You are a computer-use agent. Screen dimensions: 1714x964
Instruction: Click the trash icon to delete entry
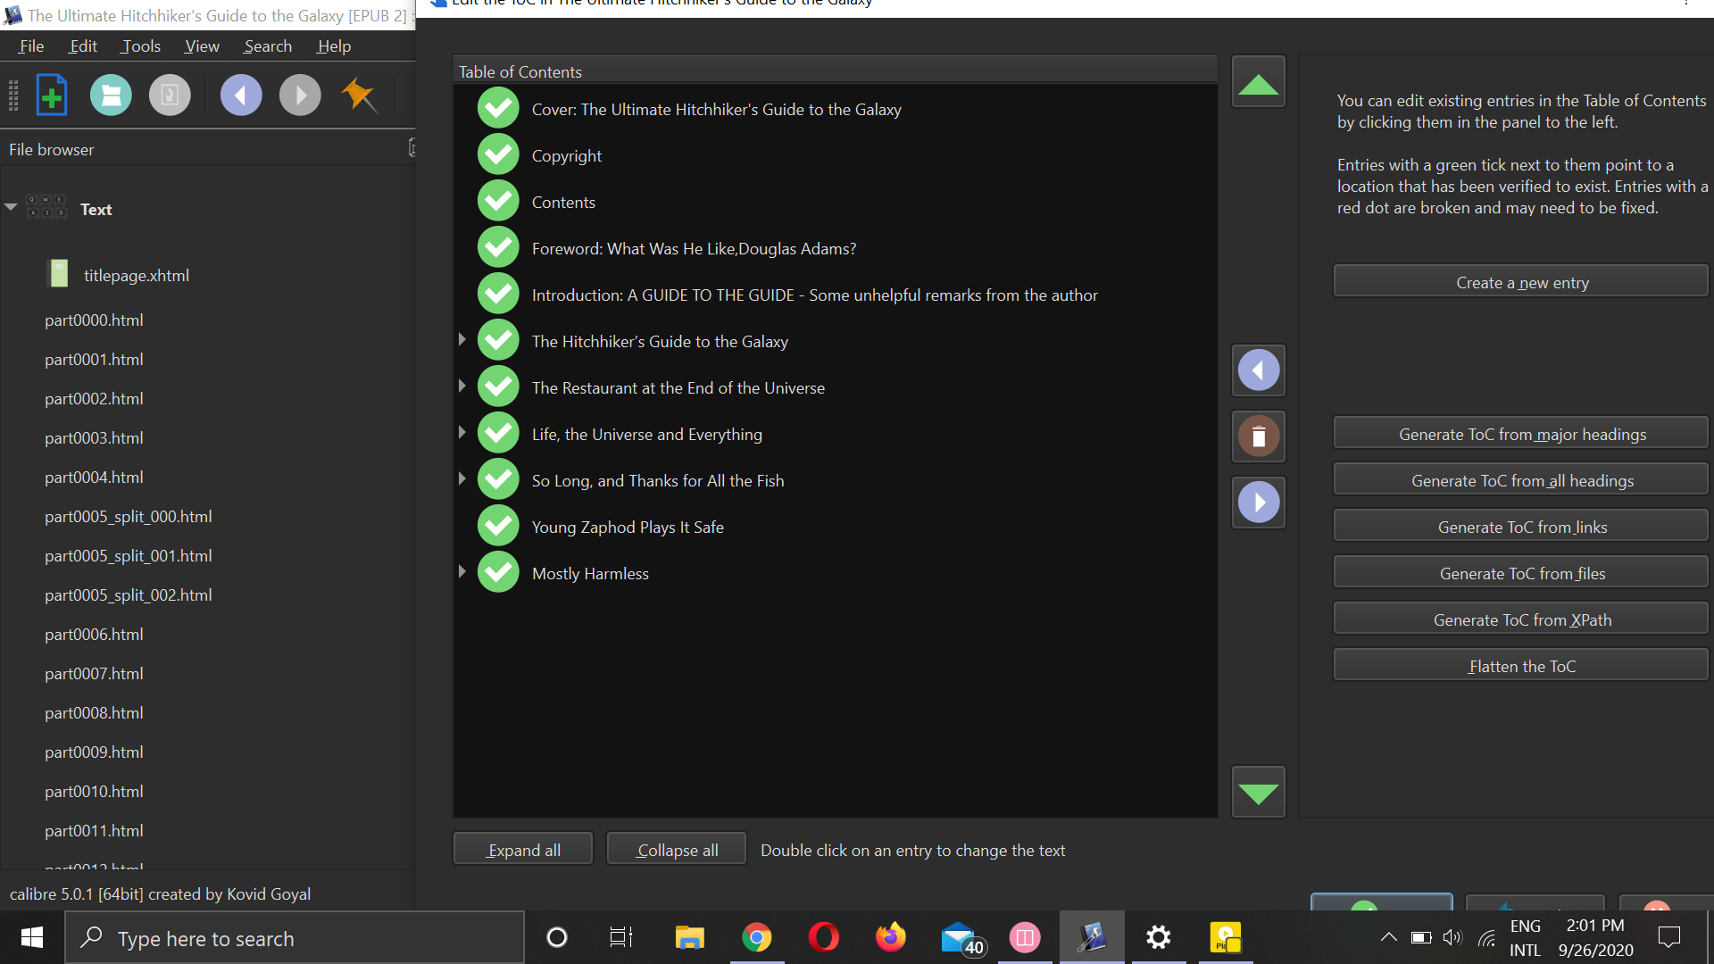click(x=1258, y=436)
